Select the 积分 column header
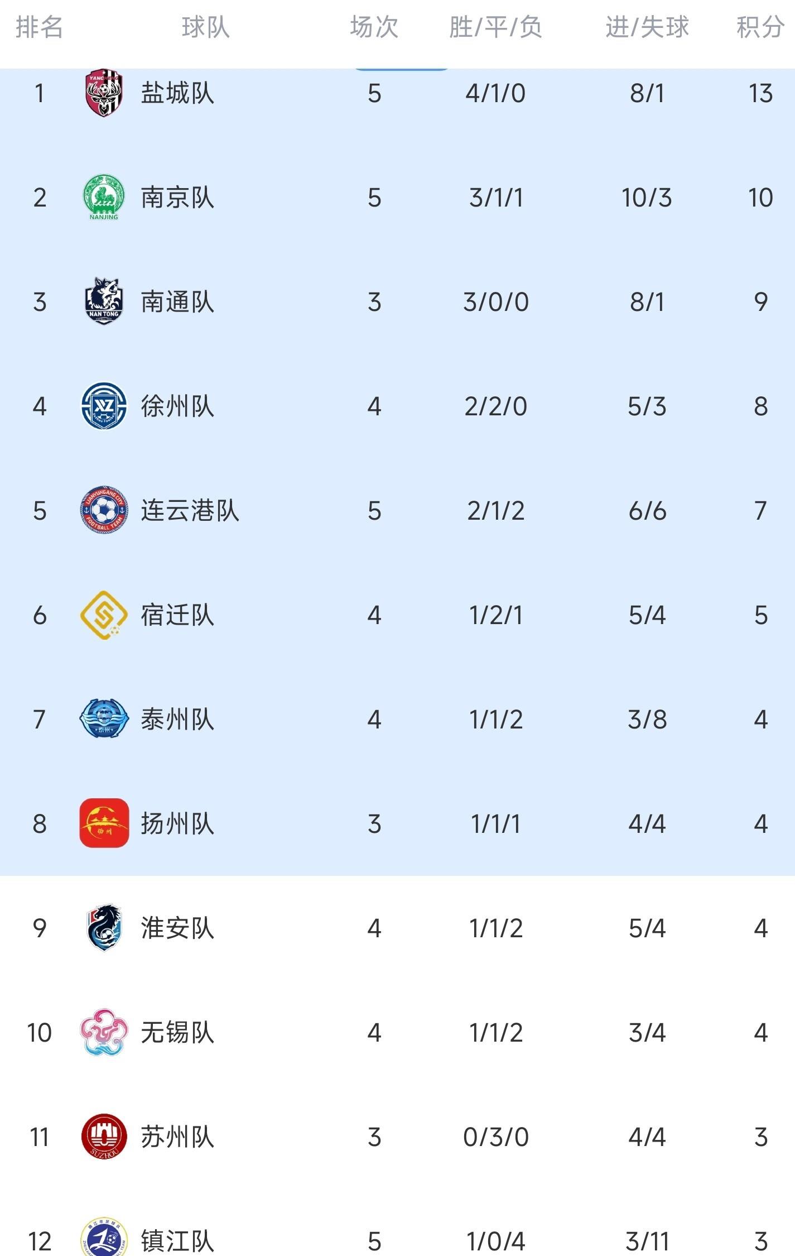 (760, 27)
